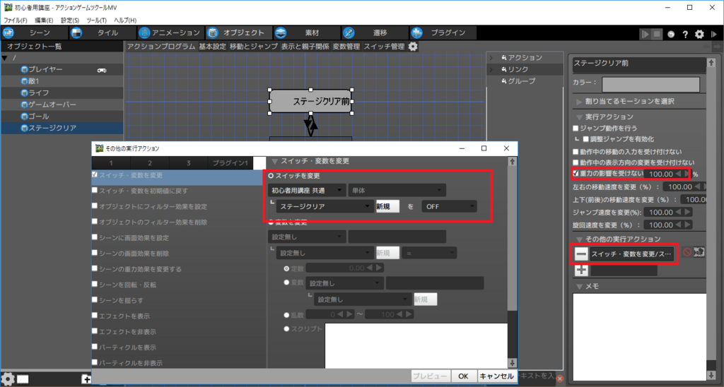The height and width of the screenshot is (387, 724).
Task: Click the film-strip icon at bottom left
Action: coord(23,379)
